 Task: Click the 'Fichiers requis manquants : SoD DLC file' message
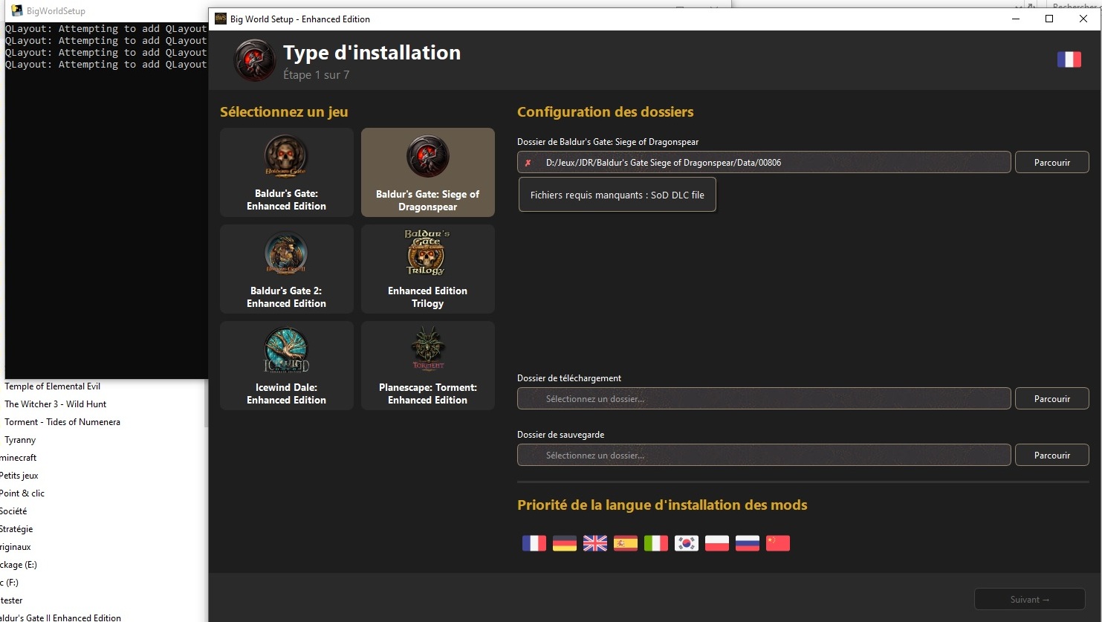click(618, 195)
